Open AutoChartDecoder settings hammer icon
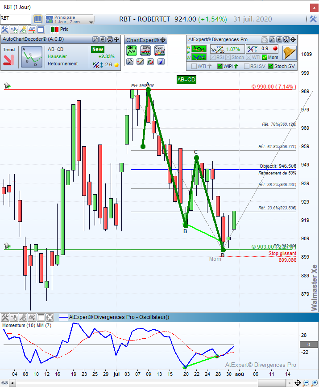 (95, 39)
